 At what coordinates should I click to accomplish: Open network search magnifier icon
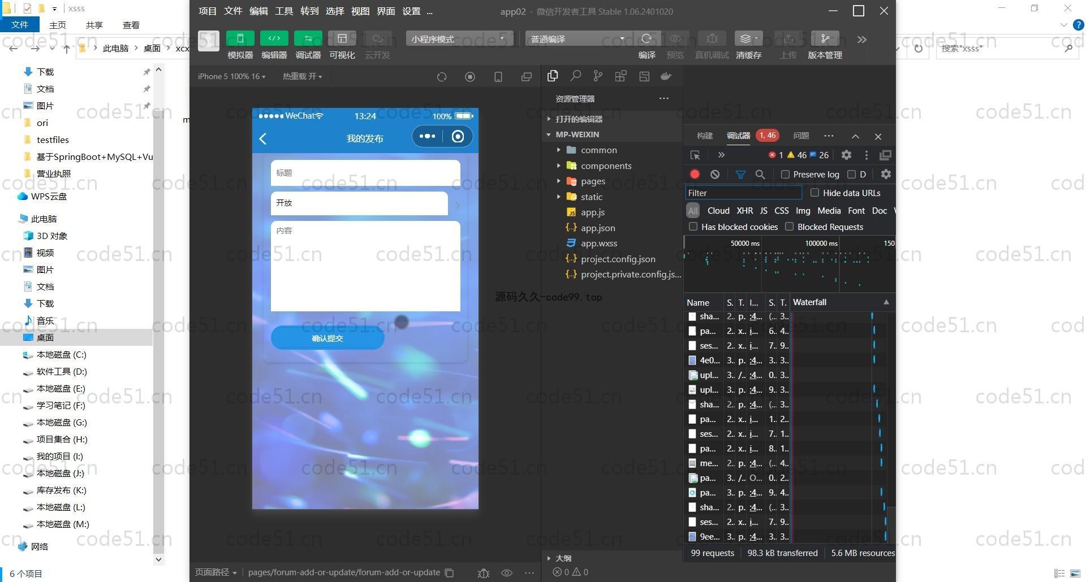click(760, 174)
